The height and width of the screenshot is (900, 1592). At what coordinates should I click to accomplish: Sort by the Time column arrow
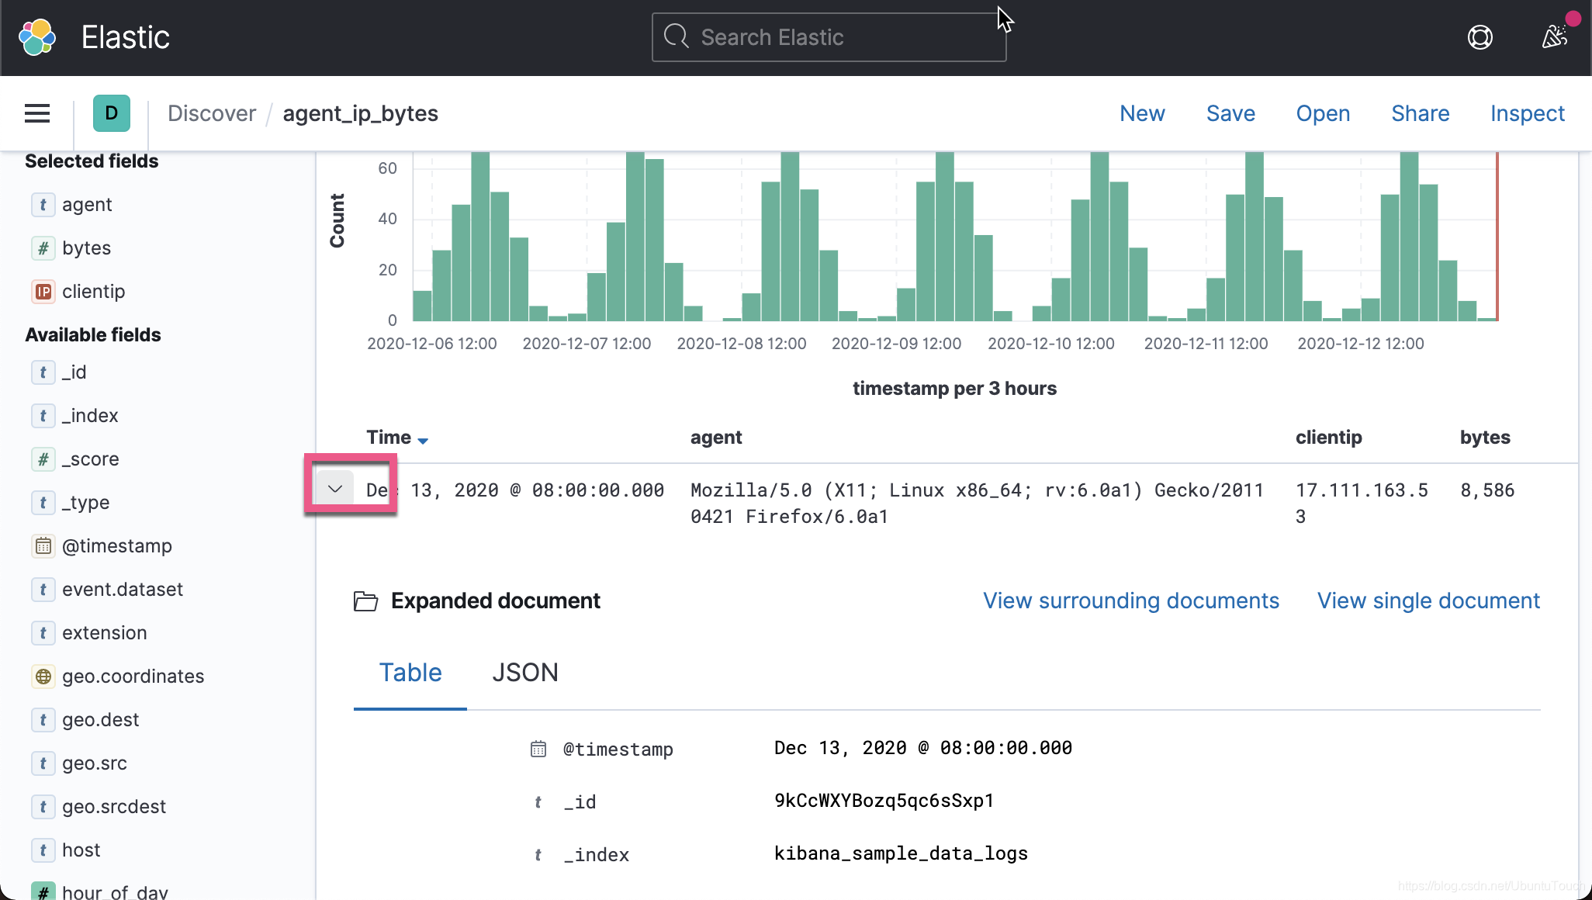tap(423, 440)
